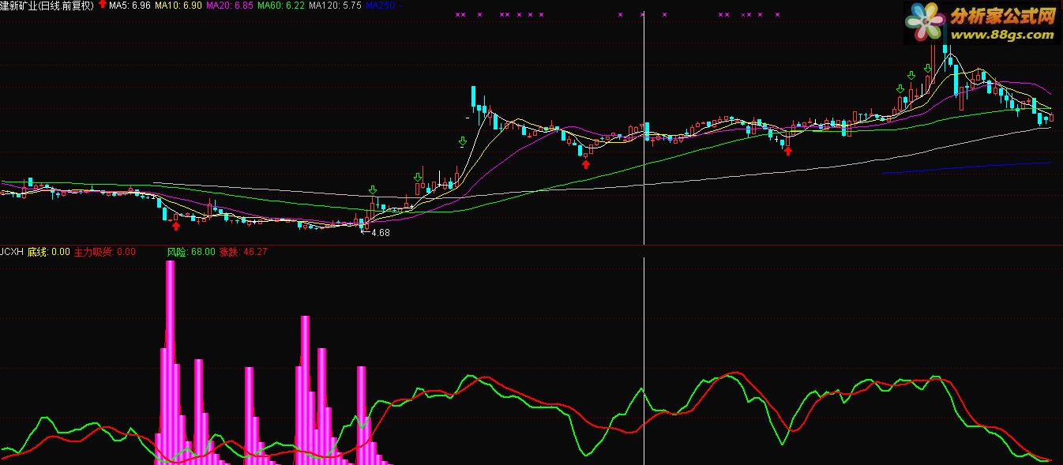Click the 底线: 0.00 value label
This screenshot has height=465, width=1063.
(48, 252)
